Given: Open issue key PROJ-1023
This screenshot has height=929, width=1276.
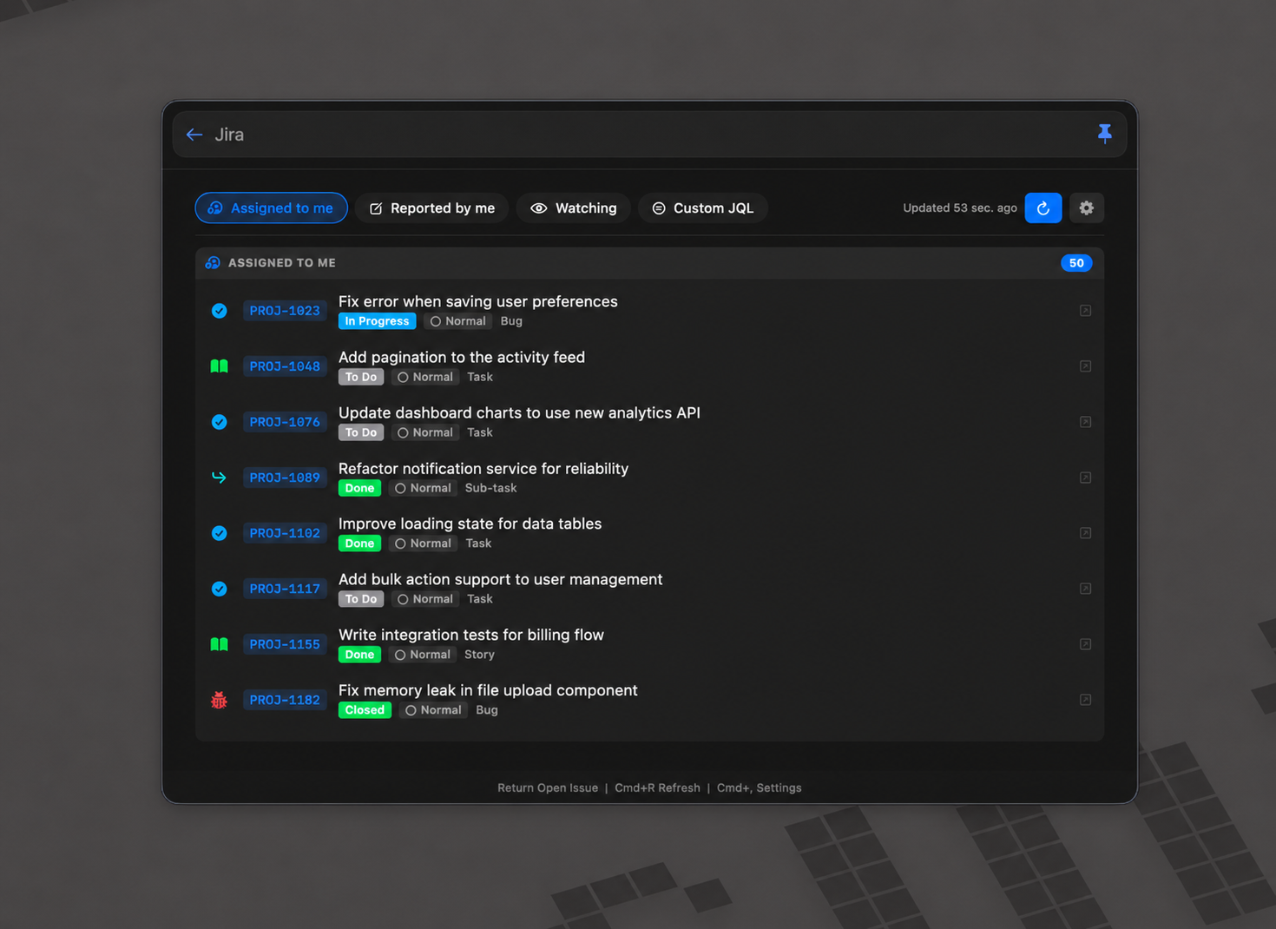Looking at the screenshot, I should click(x=285, y=311).
